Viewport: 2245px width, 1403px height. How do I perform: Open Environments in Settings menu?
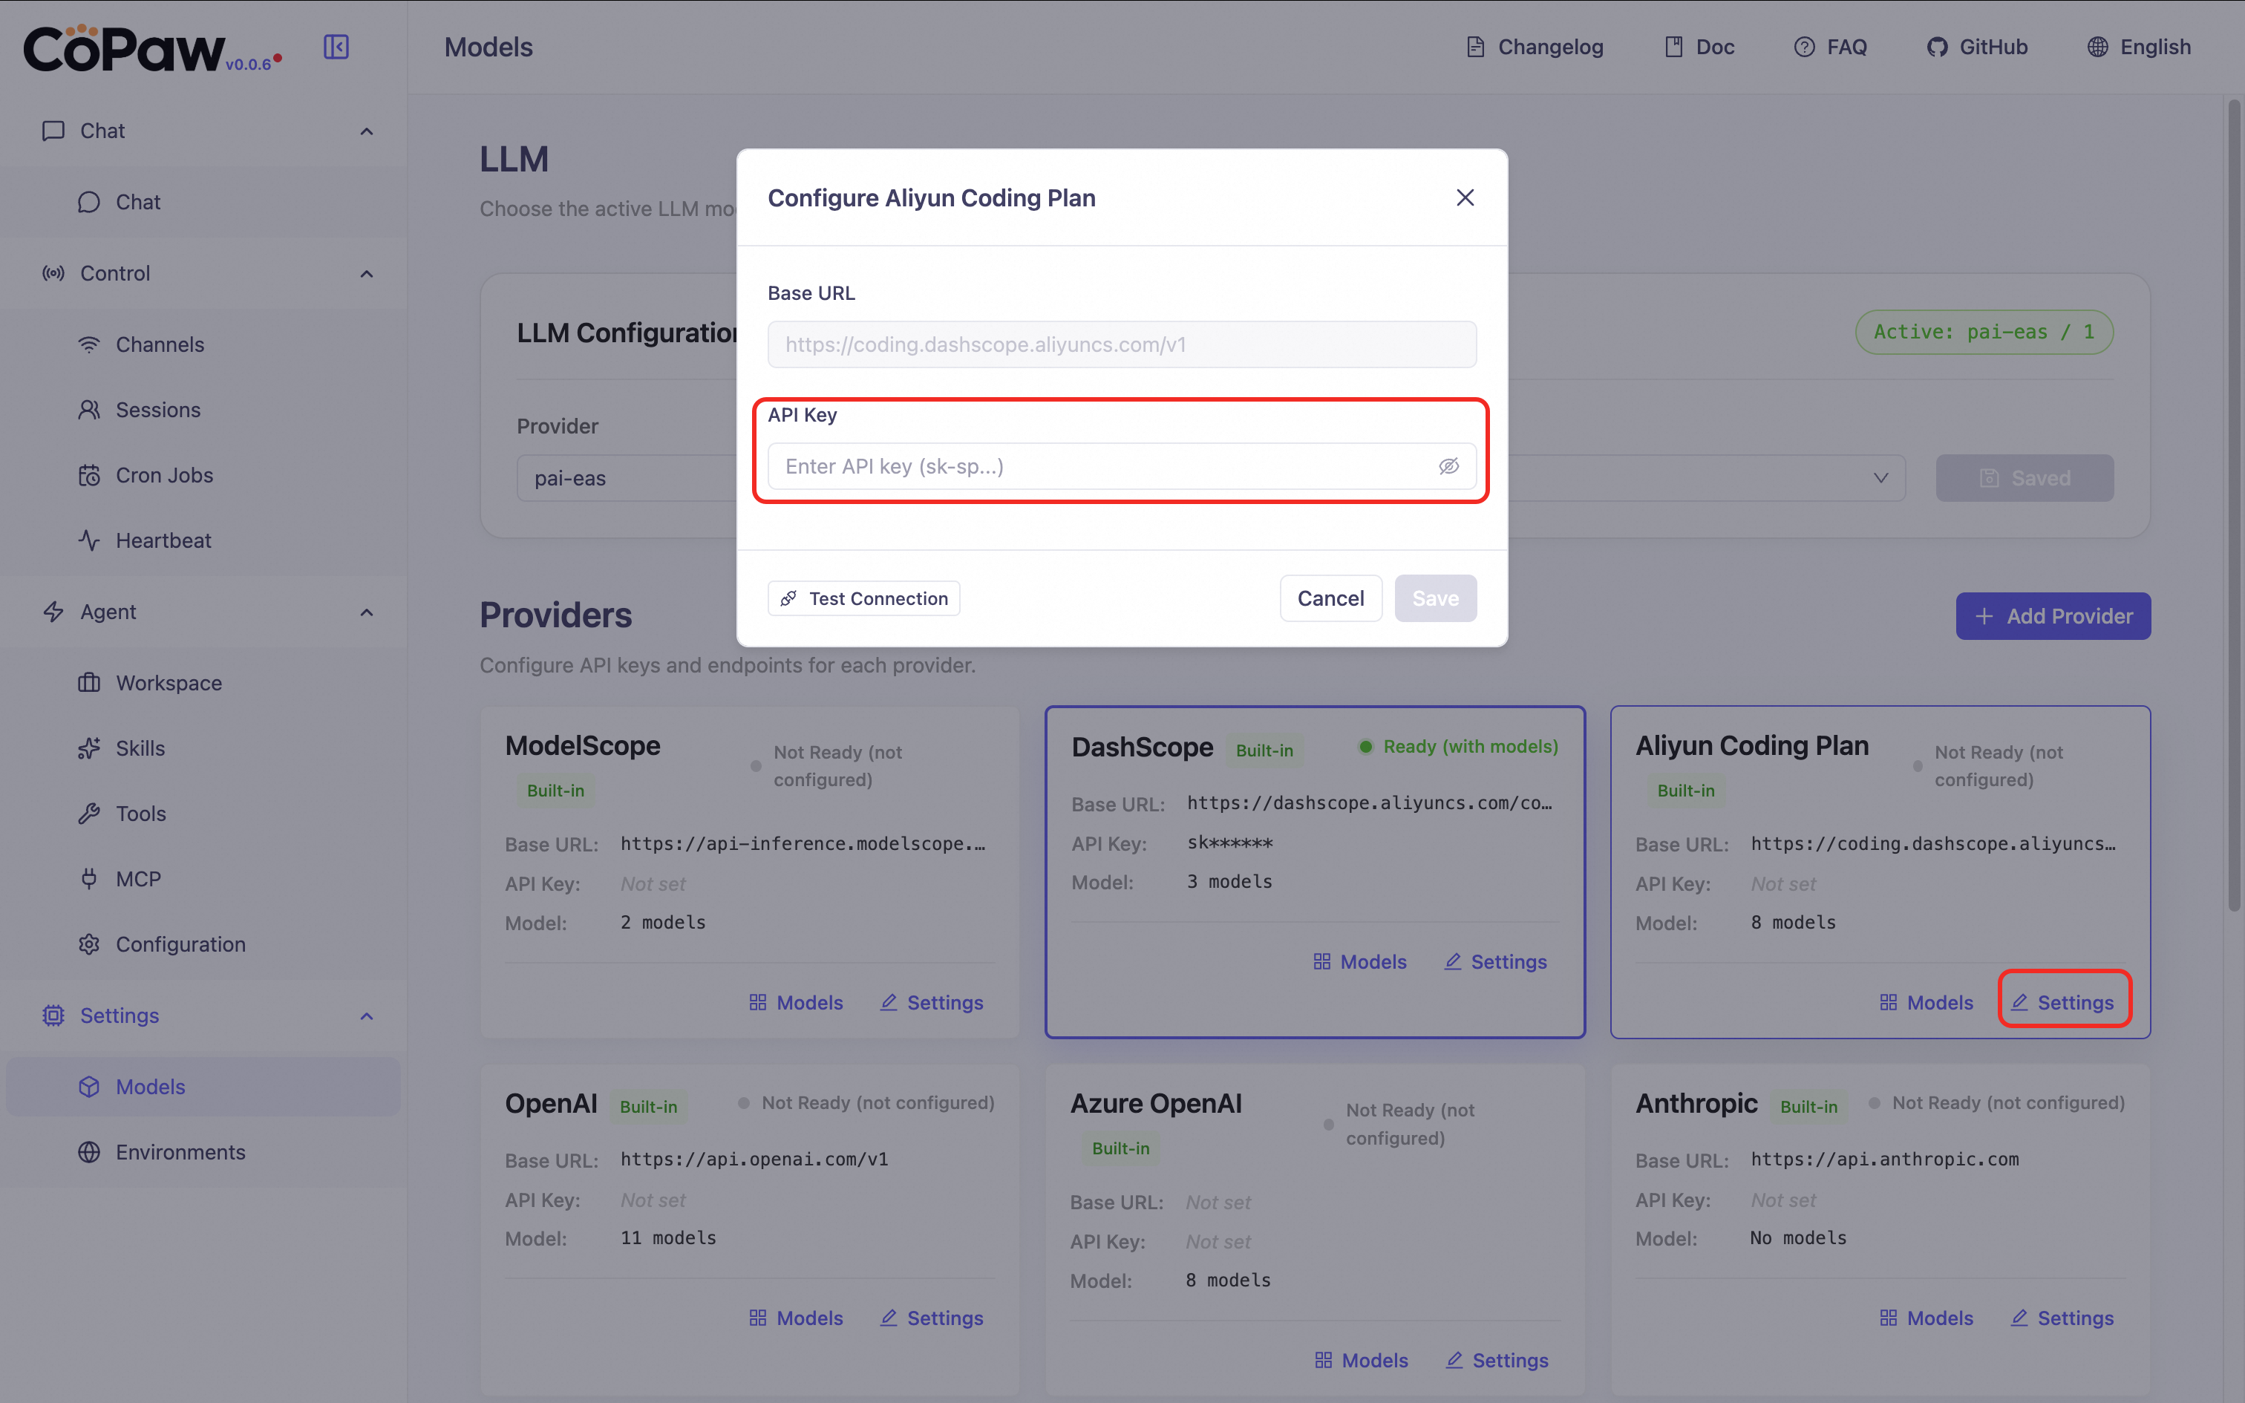click(x=180, y=1151)
